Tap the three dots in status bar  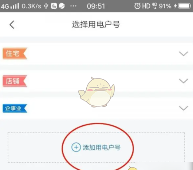[x=73, y=6]
